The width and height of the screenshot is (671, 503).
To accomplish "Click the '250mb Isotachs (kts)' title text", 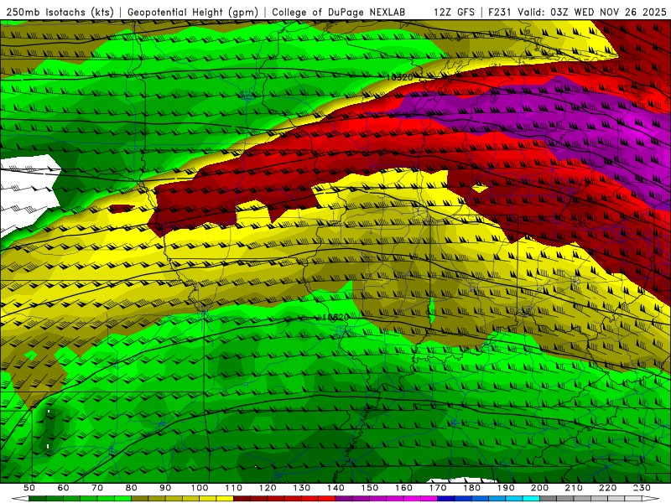I will tap(60, 13).
